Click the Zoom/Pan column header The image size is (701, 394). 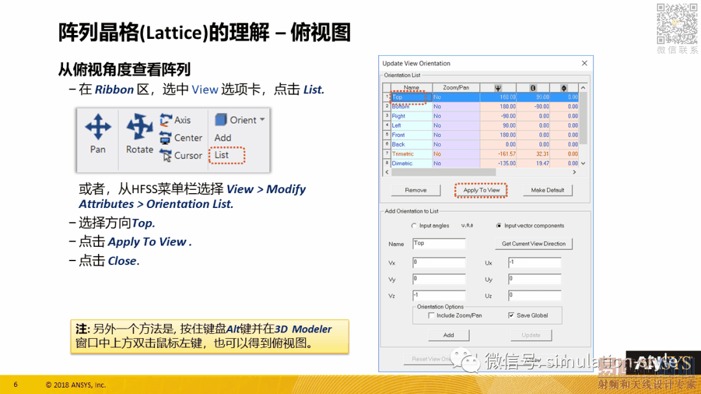(x=456, y=87)
